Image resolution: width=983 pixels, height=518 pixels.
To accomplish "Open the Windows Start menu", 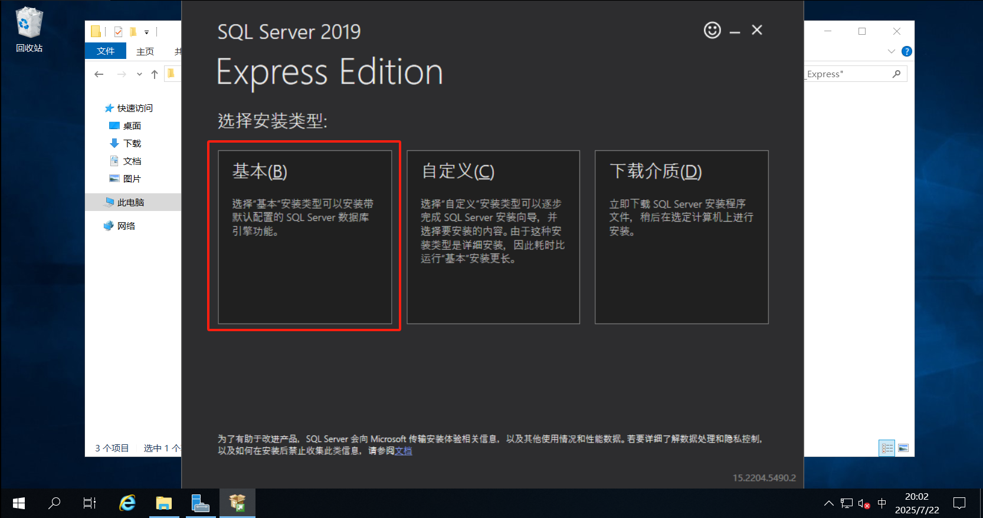I will 18,503.
